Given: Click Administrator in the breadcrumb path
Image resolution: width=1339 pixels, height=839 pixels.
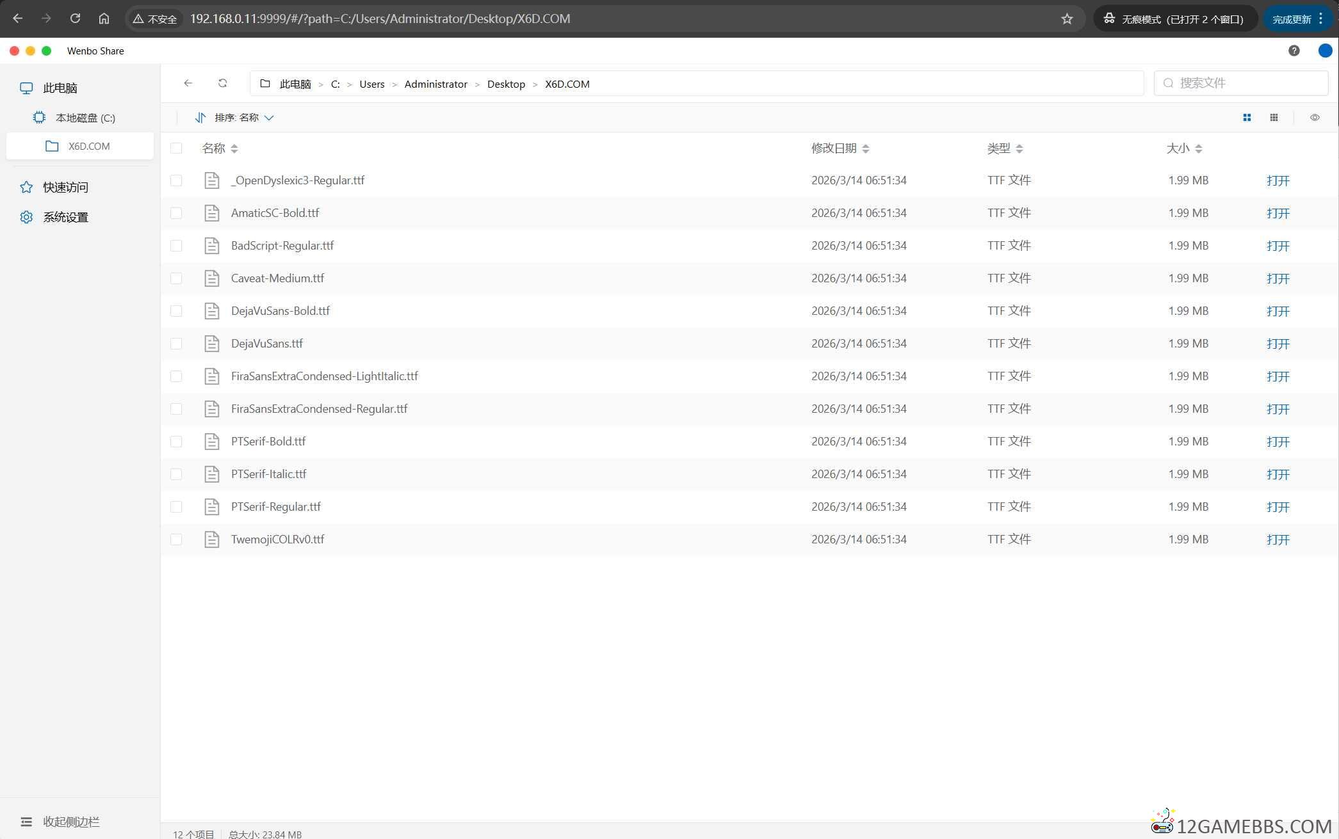Looking at the screenshot, I should coord(436,84).
